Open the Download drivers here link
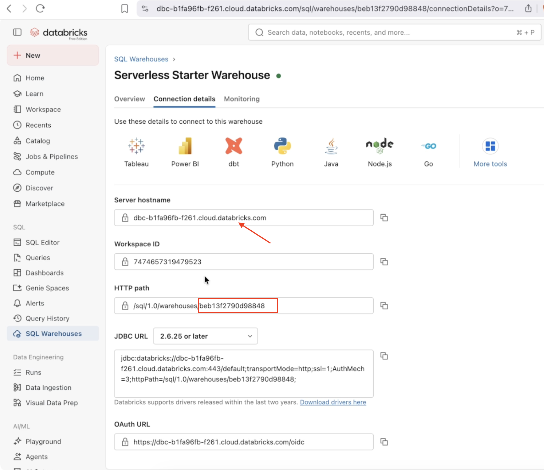This screenshot has height=470, width=544. point(333,402)
